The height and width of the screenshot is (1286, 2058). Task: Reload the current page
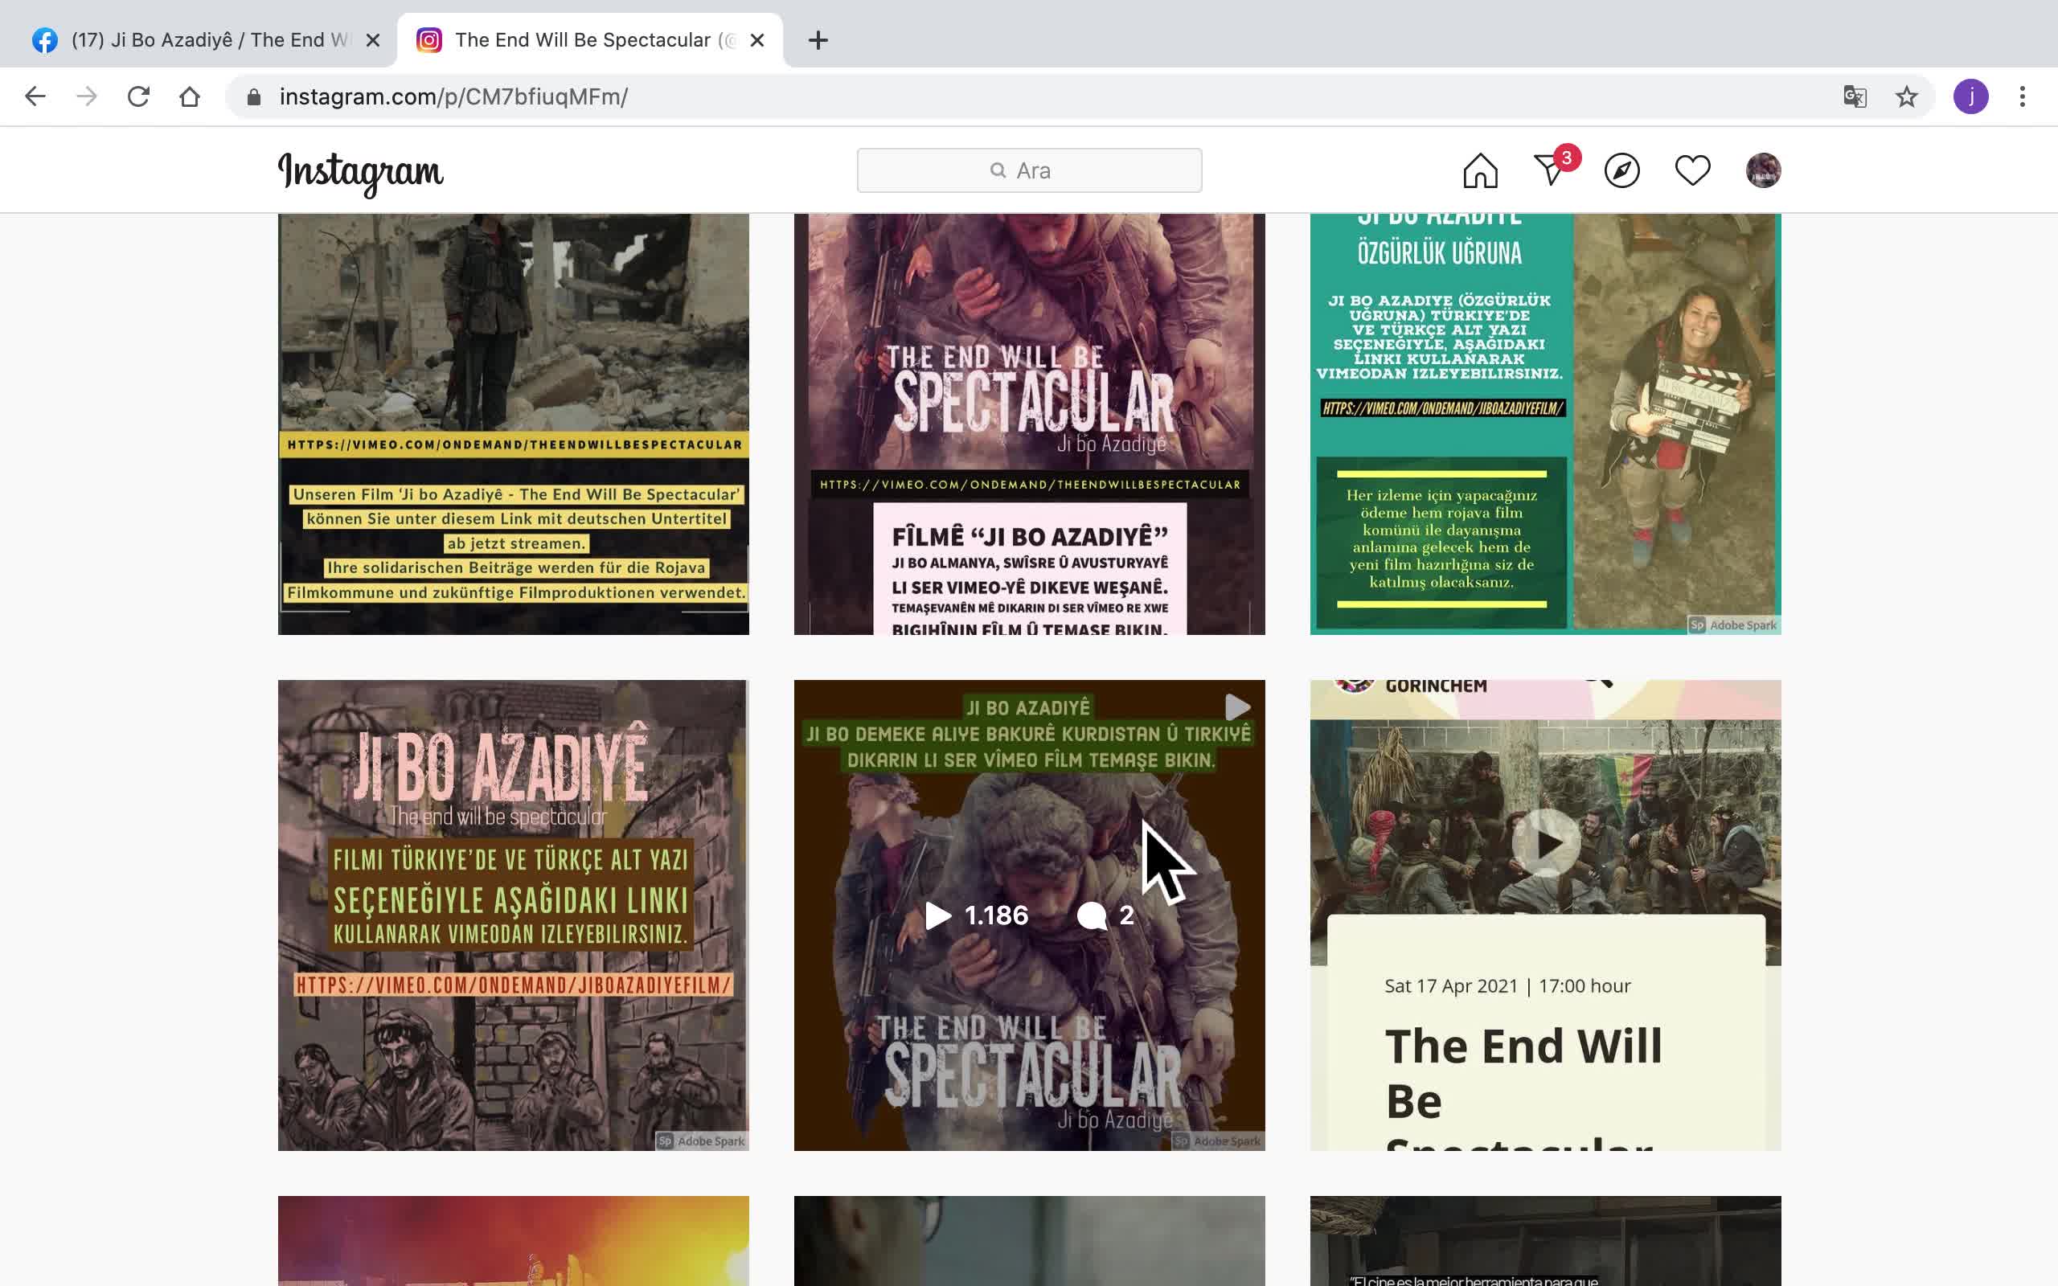(138, 96)
